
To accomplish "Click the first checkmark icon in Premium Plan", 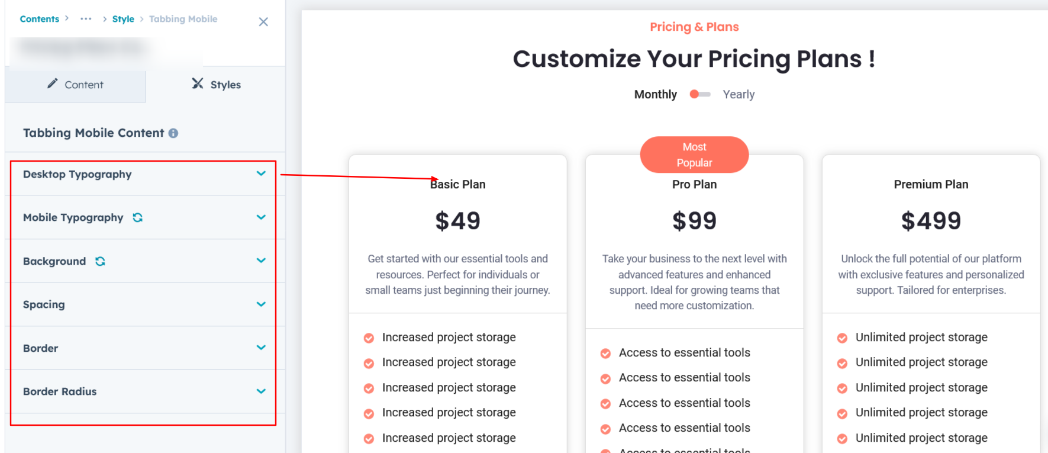I will [842, 338].
